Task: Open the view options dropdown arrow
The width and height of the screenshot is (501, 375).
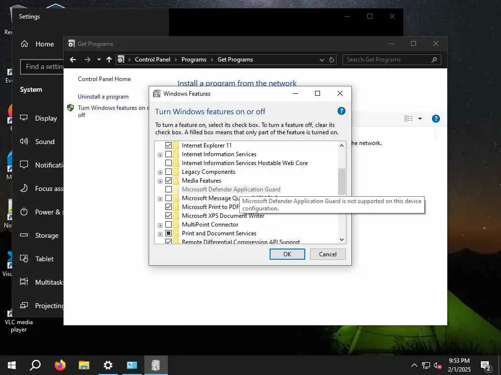Action: click(420, 119)
